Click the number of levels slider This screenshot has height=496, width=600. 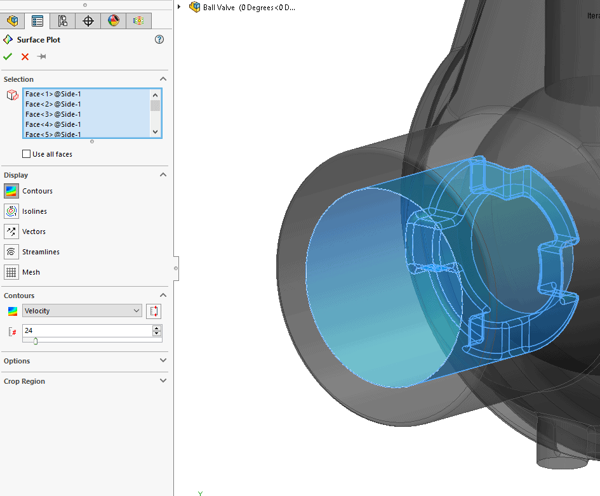tap(36, 341)
